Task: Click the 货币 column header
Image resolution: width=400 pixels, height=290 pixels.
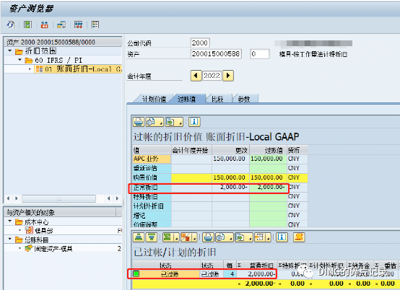Action: 297,150
